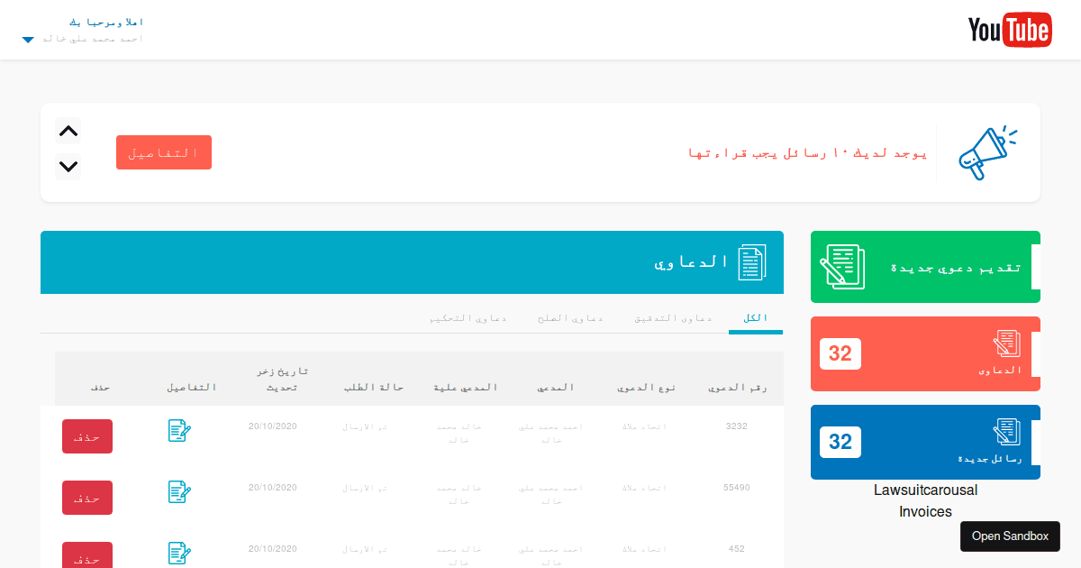Image resolution: width=1081 pixels, height=568 pixels.
Task: Click the Open Sandbox button
Action: 1010,536
